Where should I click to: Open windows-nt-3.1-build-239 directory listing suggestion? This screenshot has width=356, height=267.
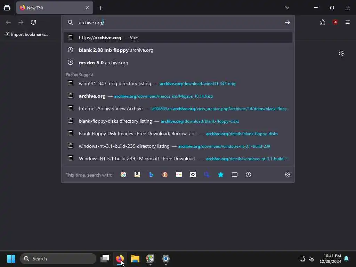point(178,146)
